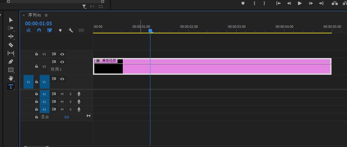Open the timeline wrench display settings

click(71, 30)
